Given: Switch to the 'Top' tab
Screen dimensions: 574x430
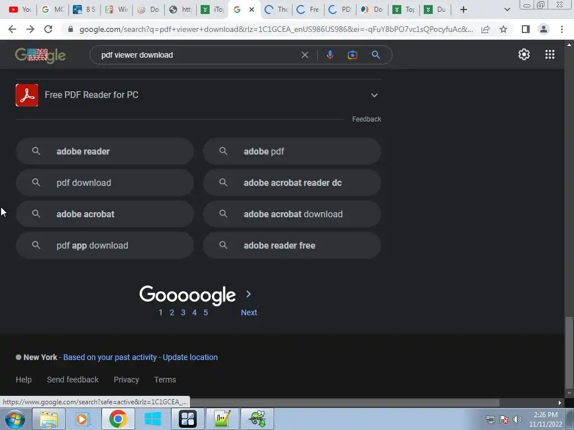Looking at the screenshot, I should [x=404, y=10].
